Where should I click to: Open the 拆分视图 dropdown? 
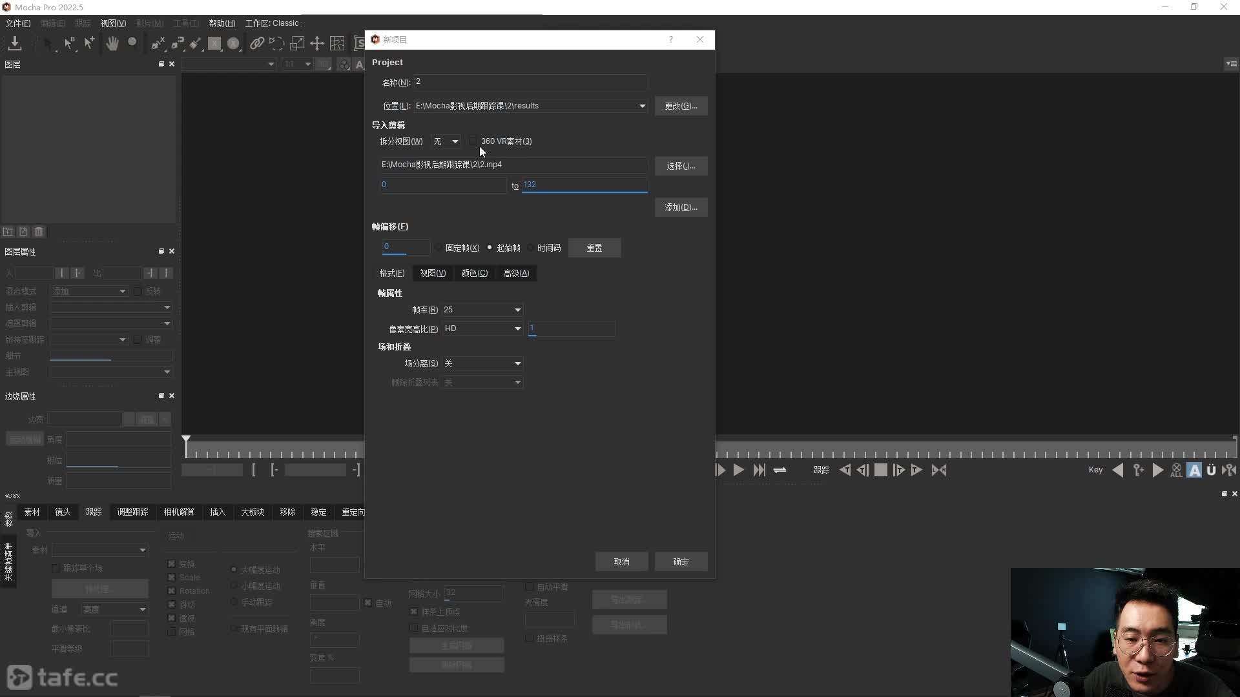(446, 141)
